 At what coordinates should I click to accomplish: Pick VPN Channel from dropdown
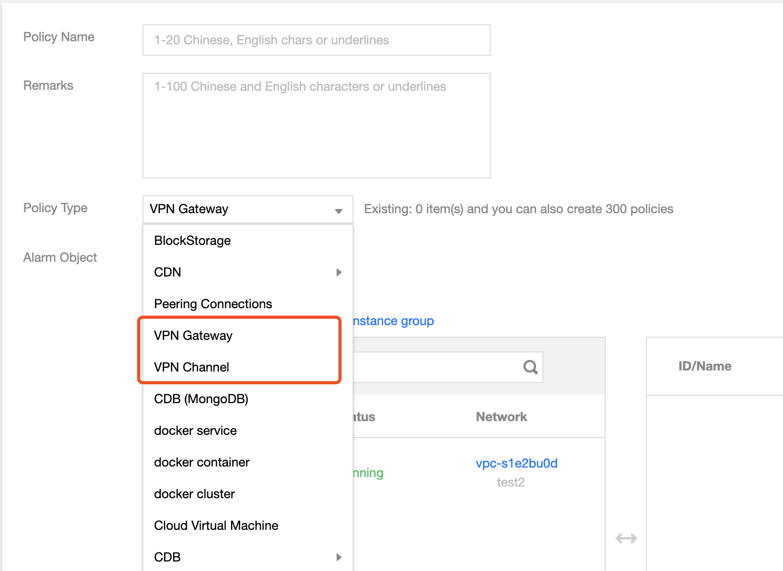[x=192, y=367]
